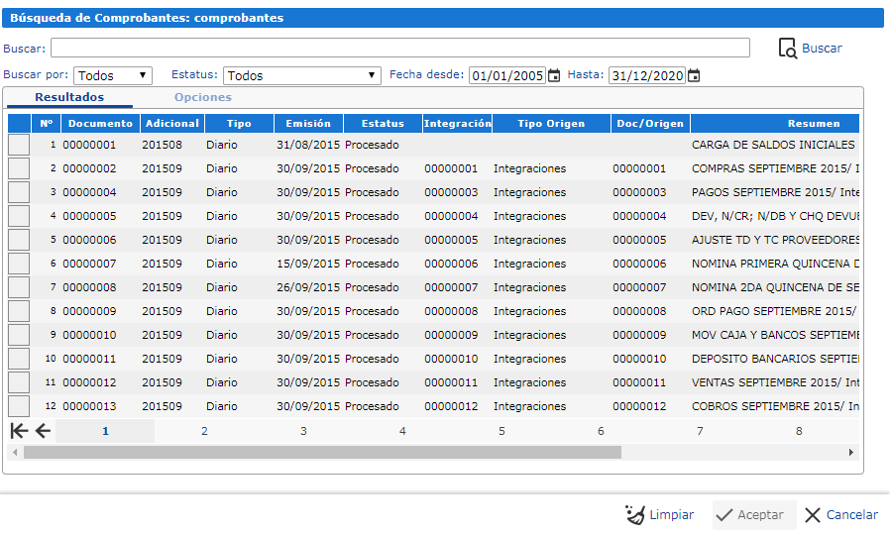
Task: Click the Buscar magnifier search icon
Action: point(788,49)
